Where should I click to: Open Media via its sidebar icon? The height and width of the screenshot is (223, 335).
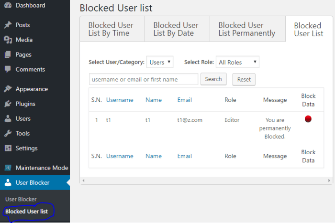pos(8,40)
